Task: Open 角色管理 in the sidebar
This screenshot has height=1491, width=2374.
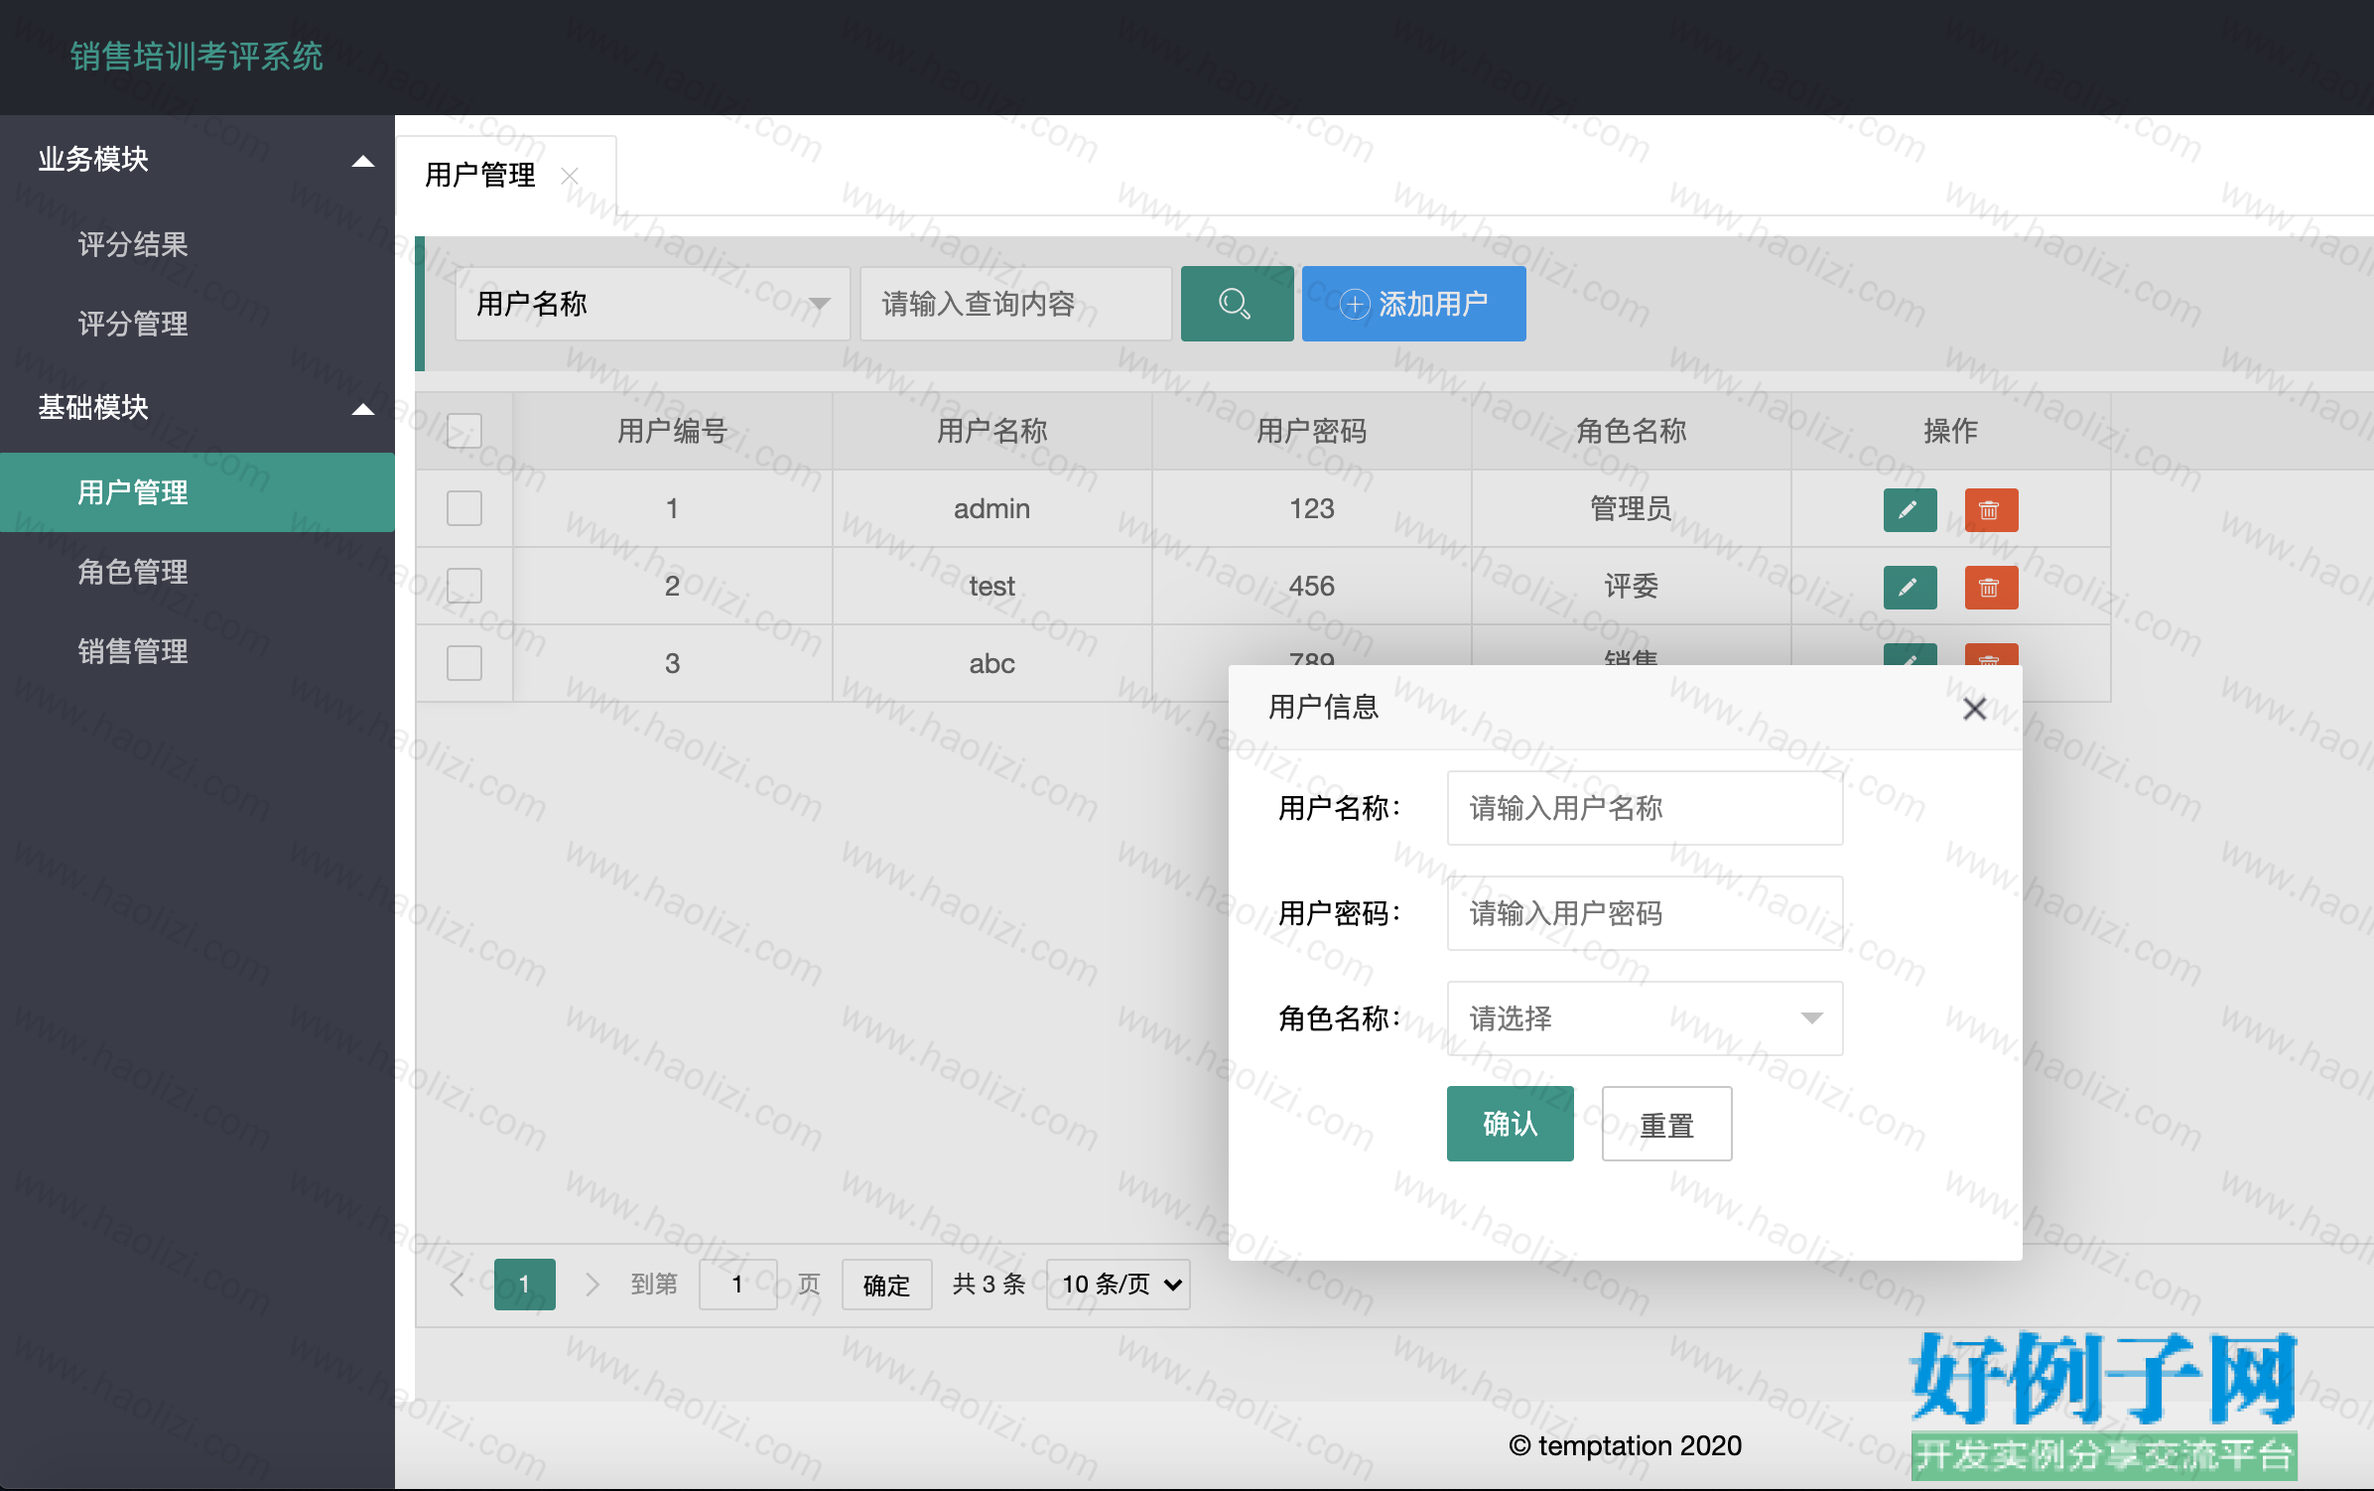Action: pyautogui.click(x=198, y=572)
